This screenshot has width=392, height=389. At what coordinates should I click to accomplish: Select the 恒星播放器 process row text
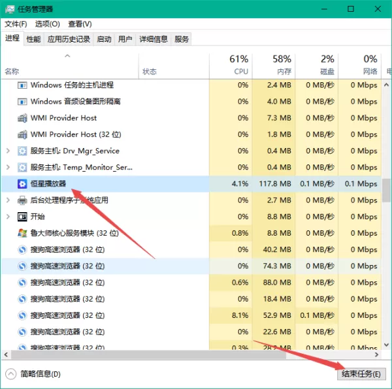coord(48,184)
